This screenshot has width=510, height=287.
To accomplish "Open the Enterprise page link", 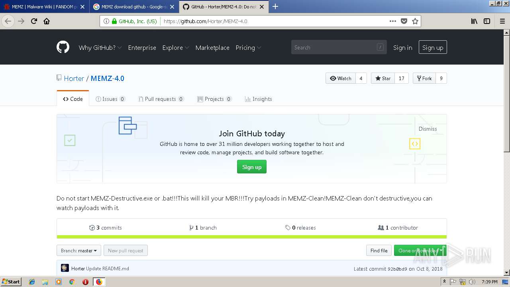I will pos(142,47).
